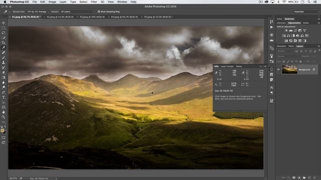Select the Dodge tool

point(4,87)
